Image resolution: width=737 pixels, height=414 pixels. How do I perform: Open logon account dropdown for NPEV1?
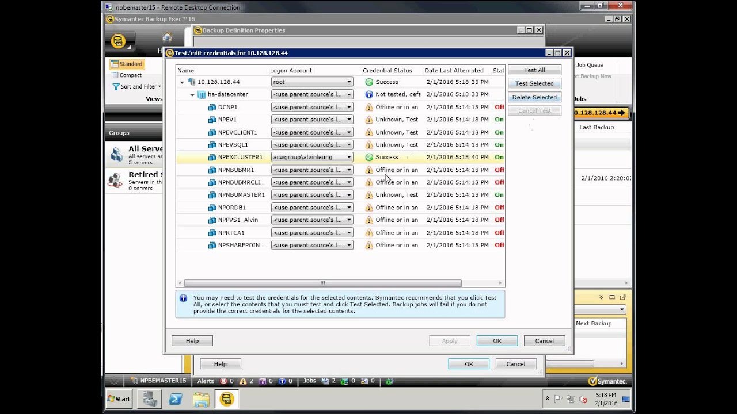(x=349, y=120)
